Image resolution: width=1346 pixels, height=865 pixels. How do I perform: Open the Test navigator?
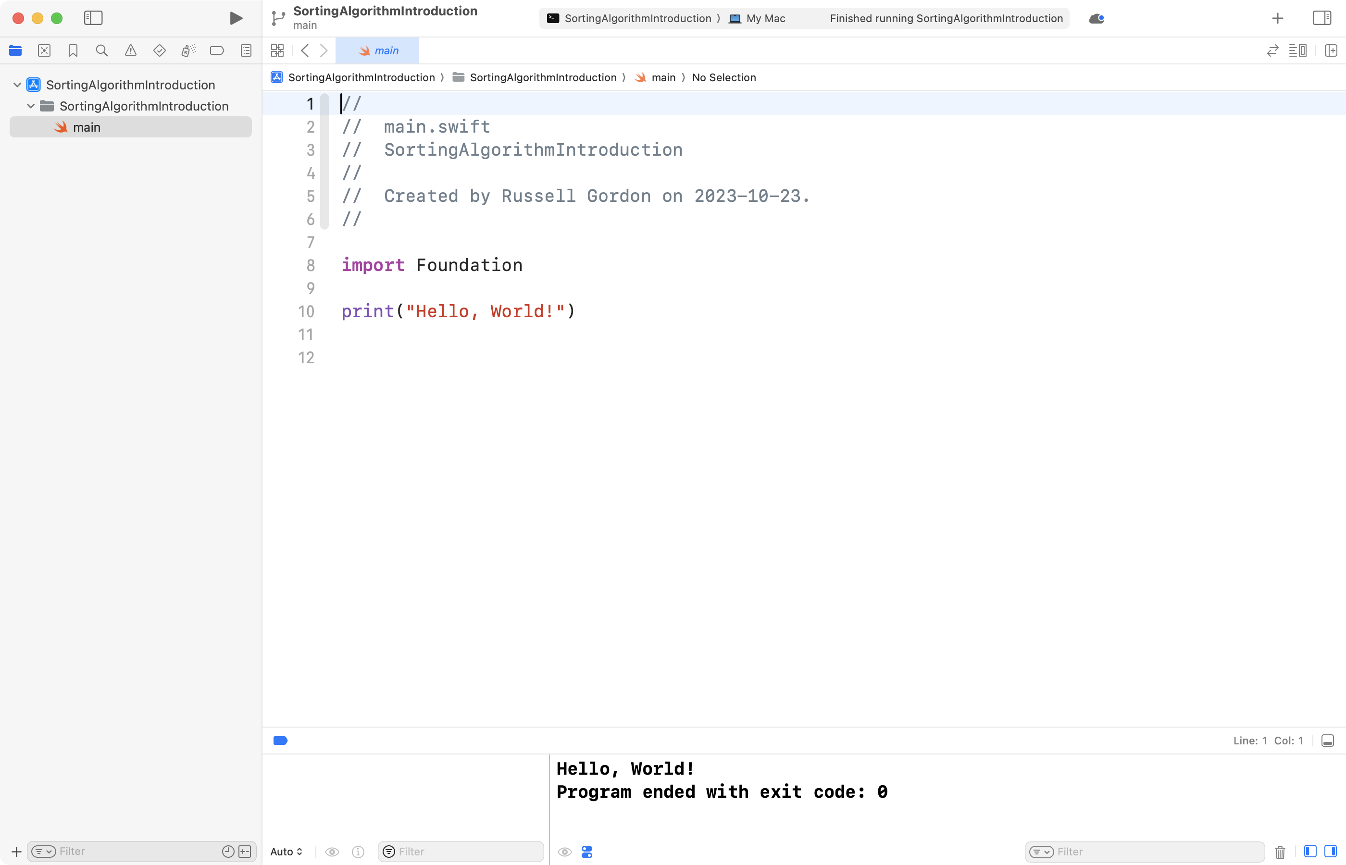[x=160, y=50]
